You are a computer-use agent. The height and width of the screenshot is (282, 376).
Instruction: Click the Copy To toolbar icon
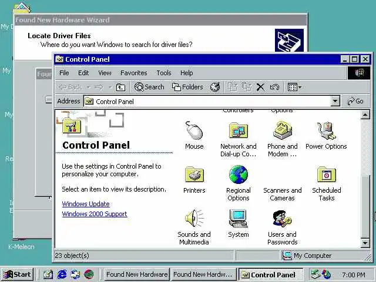(x=246, y=87)
